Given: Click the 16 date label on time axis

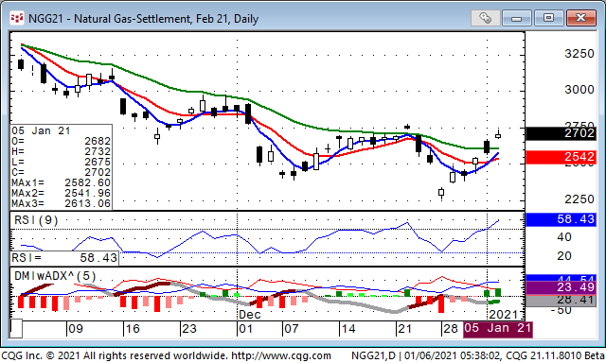Looking at the screenshot, I should click(x=133, y=329).
